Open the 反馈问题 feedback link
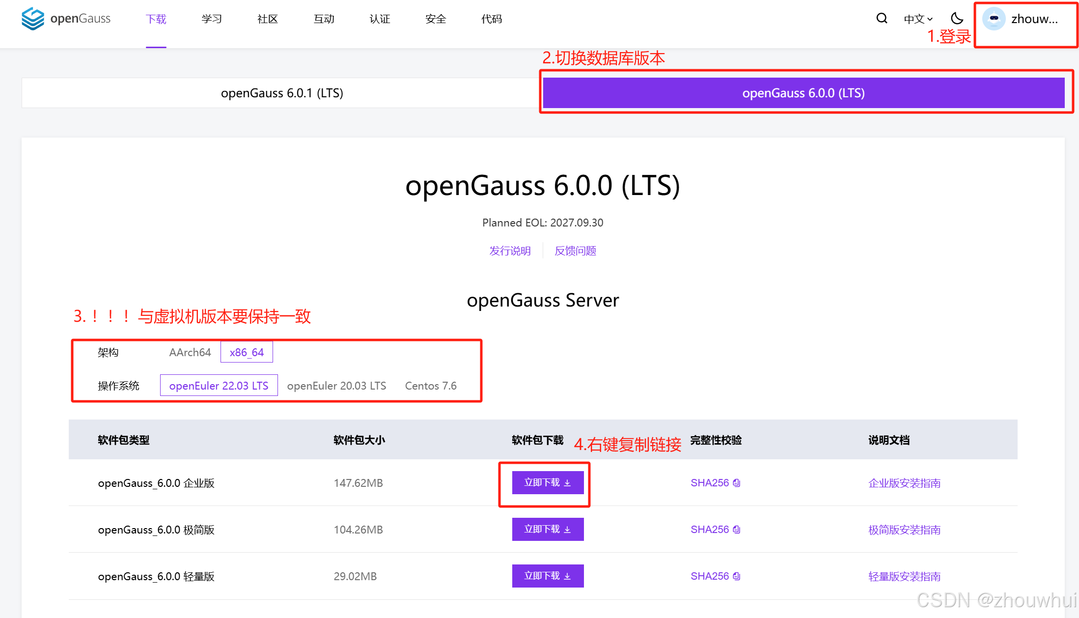 [x=575, y=251]
